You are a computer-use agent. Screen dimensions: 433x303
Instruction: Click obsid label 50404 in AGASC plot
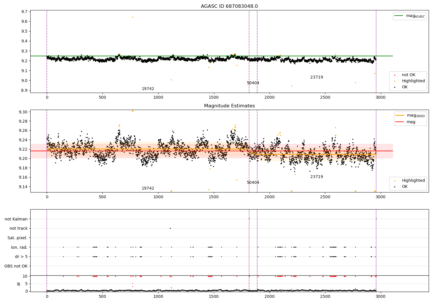tap(253, 83)
